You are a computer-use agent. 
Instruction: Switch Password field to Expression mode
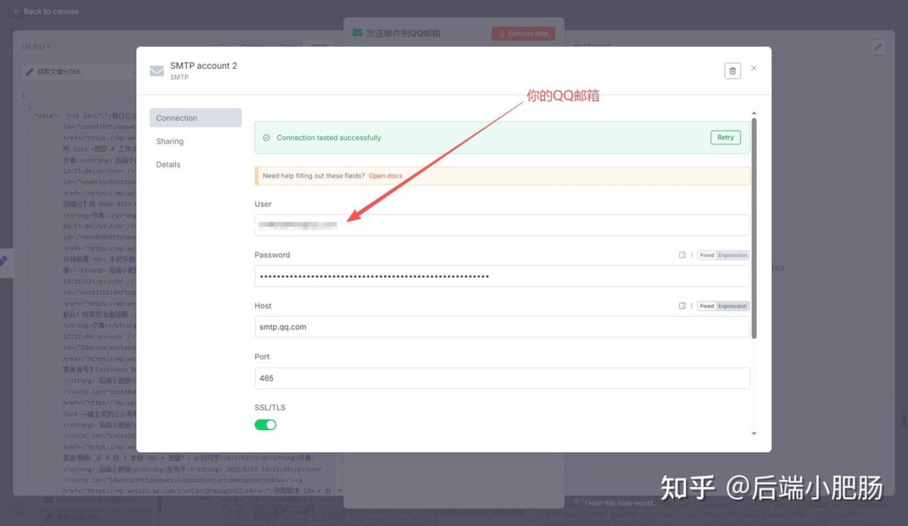coord(732,255)
